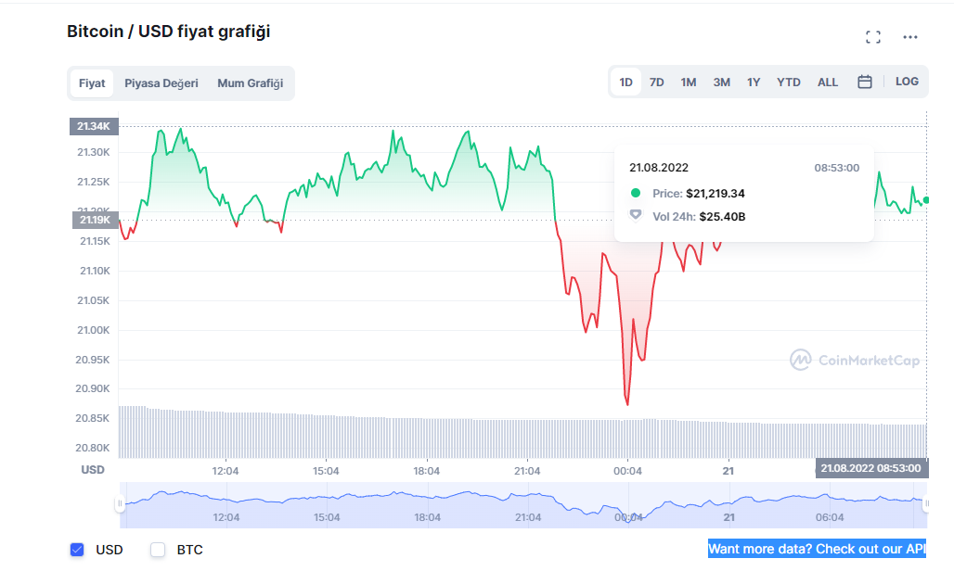Select the 1D time range
The image size is (954, 584).
[626, 83]
